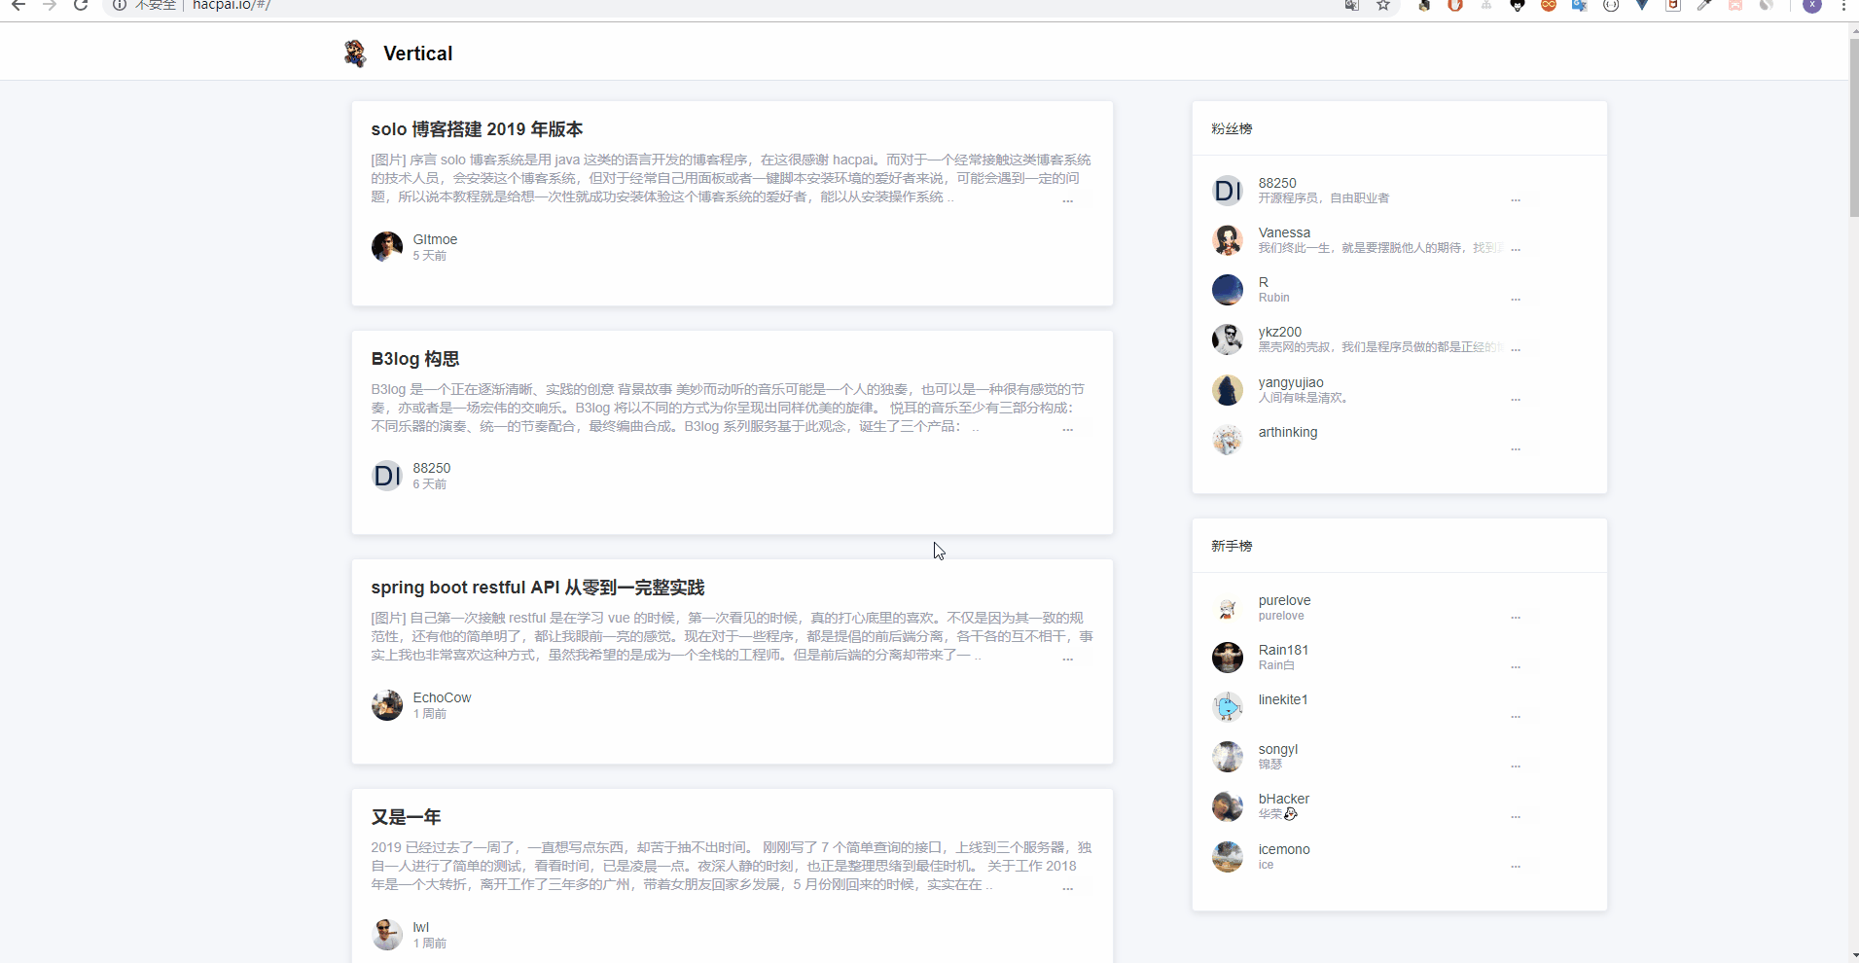The width and height of the screenshot is (1859, 963).
Task: Open the post "solo 博客搭建 2019 年版本"
Action: click(477, 129)
